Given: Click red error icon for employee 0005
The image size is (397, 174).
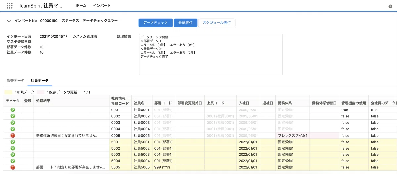Looking at the screenshot, I should [x=13, y=135].
